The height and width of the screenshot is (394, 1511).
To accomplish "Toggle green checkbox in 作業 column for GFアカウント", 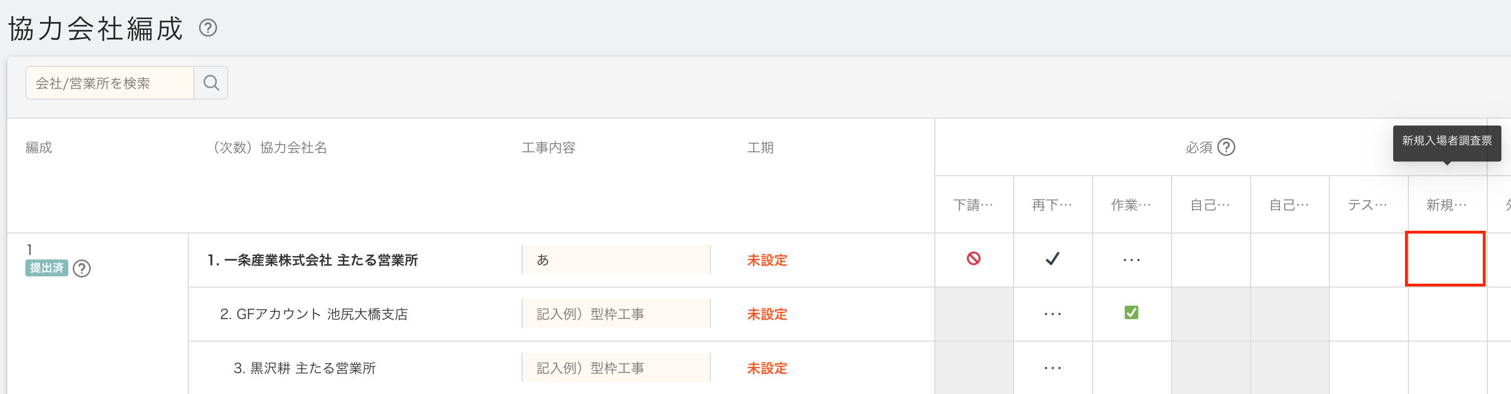I will click(x=1132, y=313).
